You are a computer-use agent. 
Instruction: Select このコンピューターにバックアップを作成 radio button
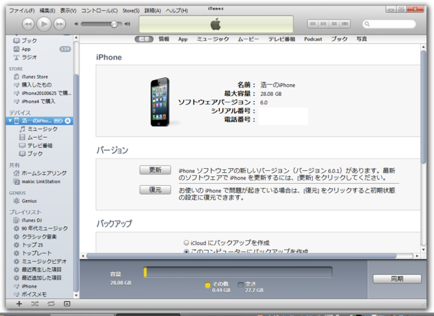pyautogui.click(x=186, y=252)
